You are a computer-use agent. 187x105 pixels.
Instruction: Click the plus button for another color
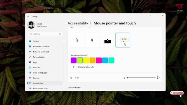point(73,67)
